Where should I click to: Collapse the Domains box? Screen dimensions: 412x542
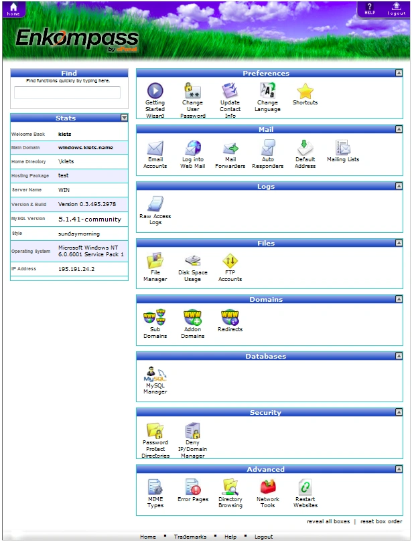[x=399, y=299]
